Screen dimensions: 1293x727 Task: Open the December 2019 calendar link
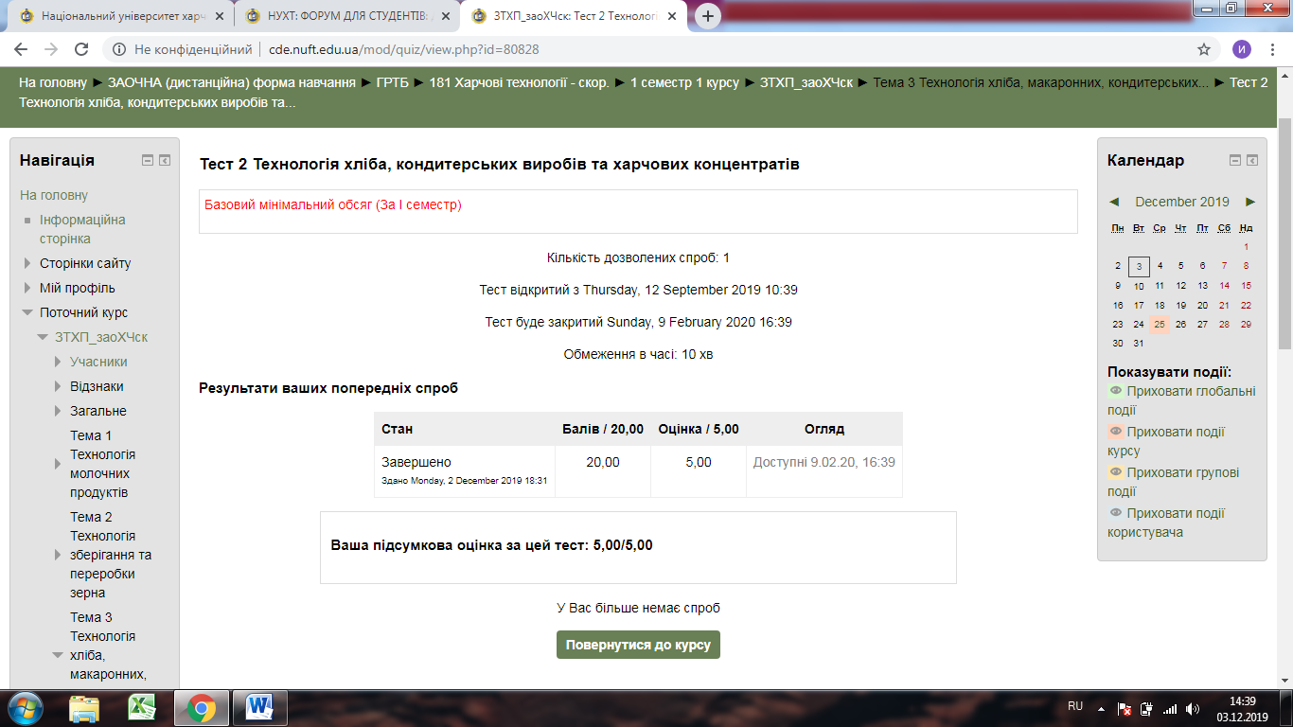pos(1181,202)
